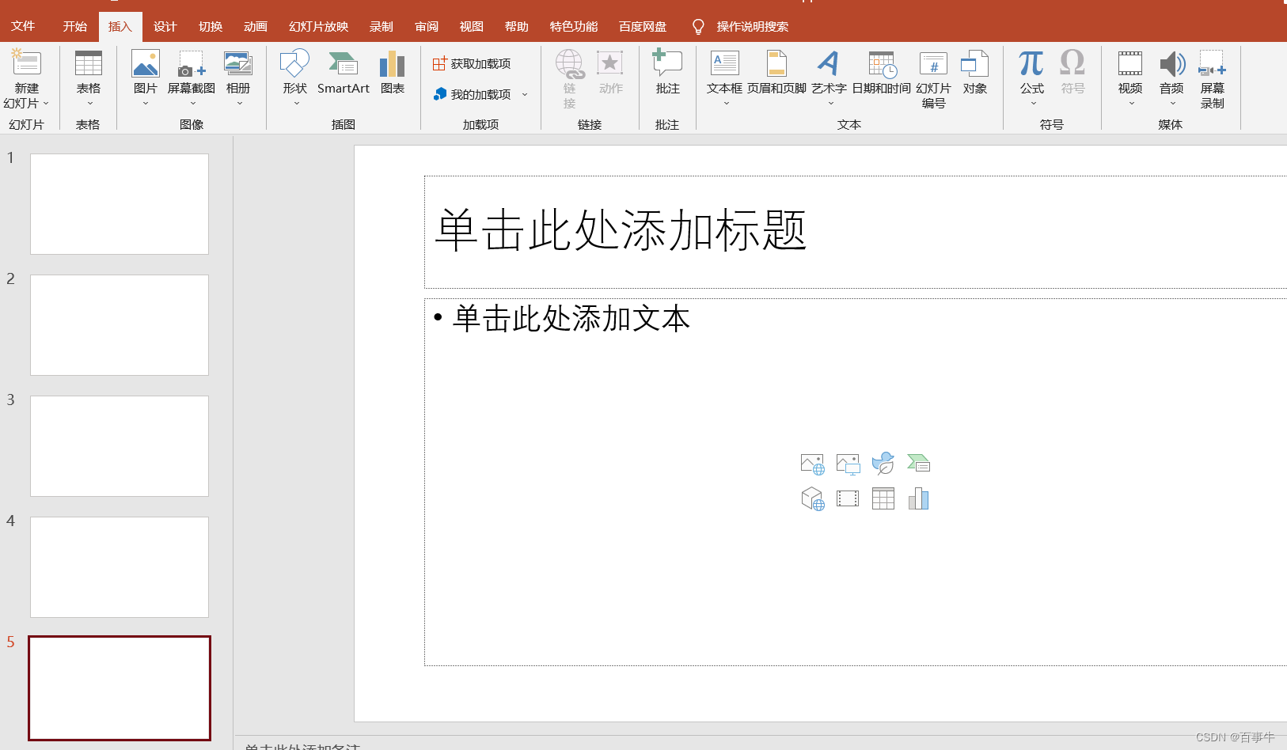Open the Help (帮助) tab
Screen dimensions: 1287x750
516,26
